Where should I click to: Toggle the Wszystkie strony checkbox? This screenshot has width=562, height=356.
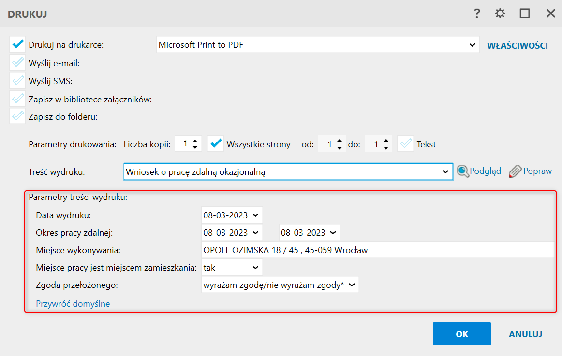(x=215, y=143)
